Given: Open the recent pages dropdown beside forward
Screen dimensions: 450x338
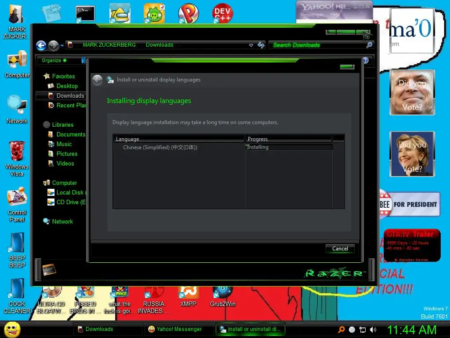Looking at the screenshot, I should tap(62, 45).
